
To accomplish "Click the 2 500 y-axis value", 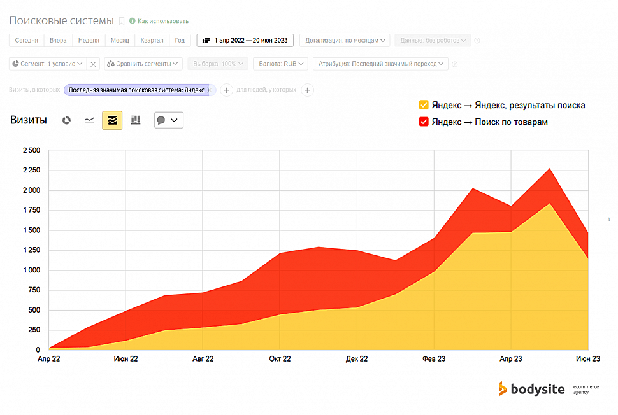I will point(31,150).
